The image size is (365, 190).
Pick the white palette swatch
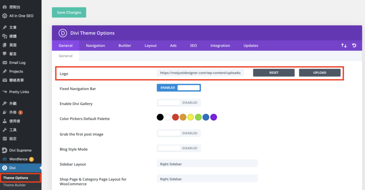[x=168, y=117]
